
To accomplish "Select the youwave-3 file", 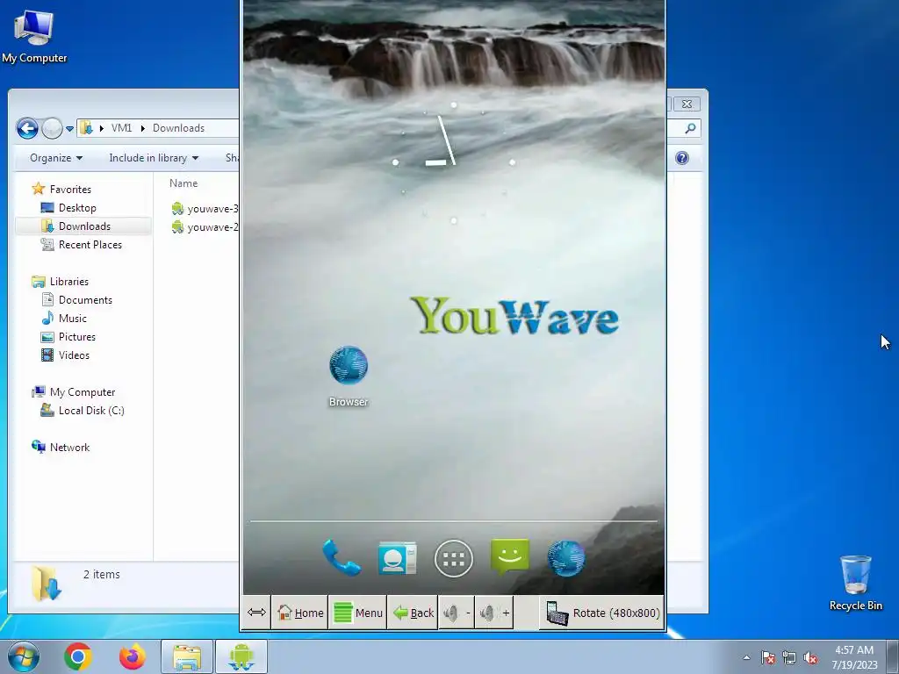I will click(x=205, y=209).
